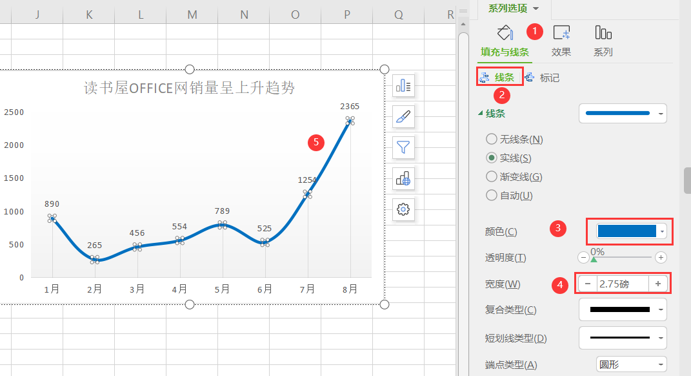The height and width of the screenshot is (376, 691).
Task: Switch to the 线条 tab
Action: click(x=500, y=78)
